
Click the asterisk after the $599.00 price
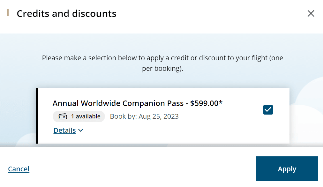coord(221,103)
